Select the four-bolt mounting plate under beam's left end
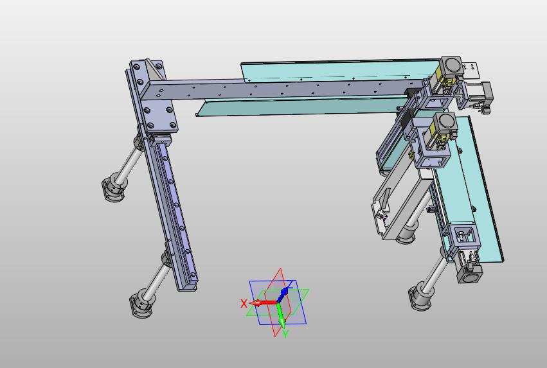Viewport: 547px width, 368px height. [159, 117]
